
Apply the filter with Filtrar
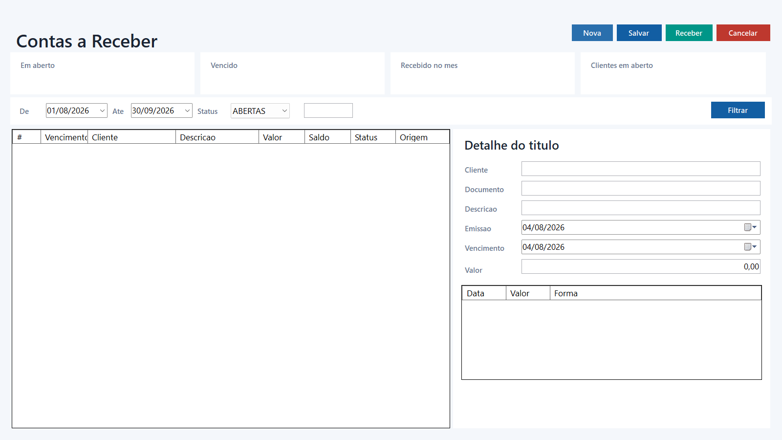coord(738,110)
